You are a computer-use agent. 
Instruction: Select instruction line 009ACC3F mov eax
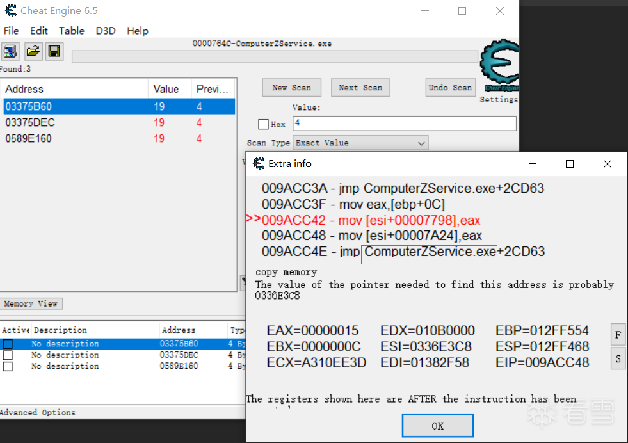pyautogui.click(x=353, y=204)
